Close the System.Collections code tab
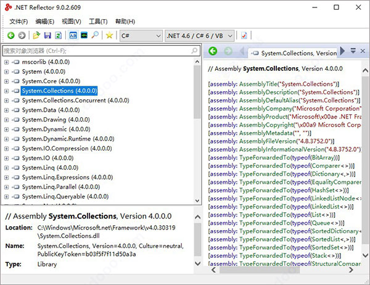Viewport: 370px width, 285px height. tap(361, 51)
